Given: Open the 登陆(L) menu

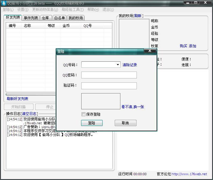Looking at the screenshot, I should (x=8, y=10).
